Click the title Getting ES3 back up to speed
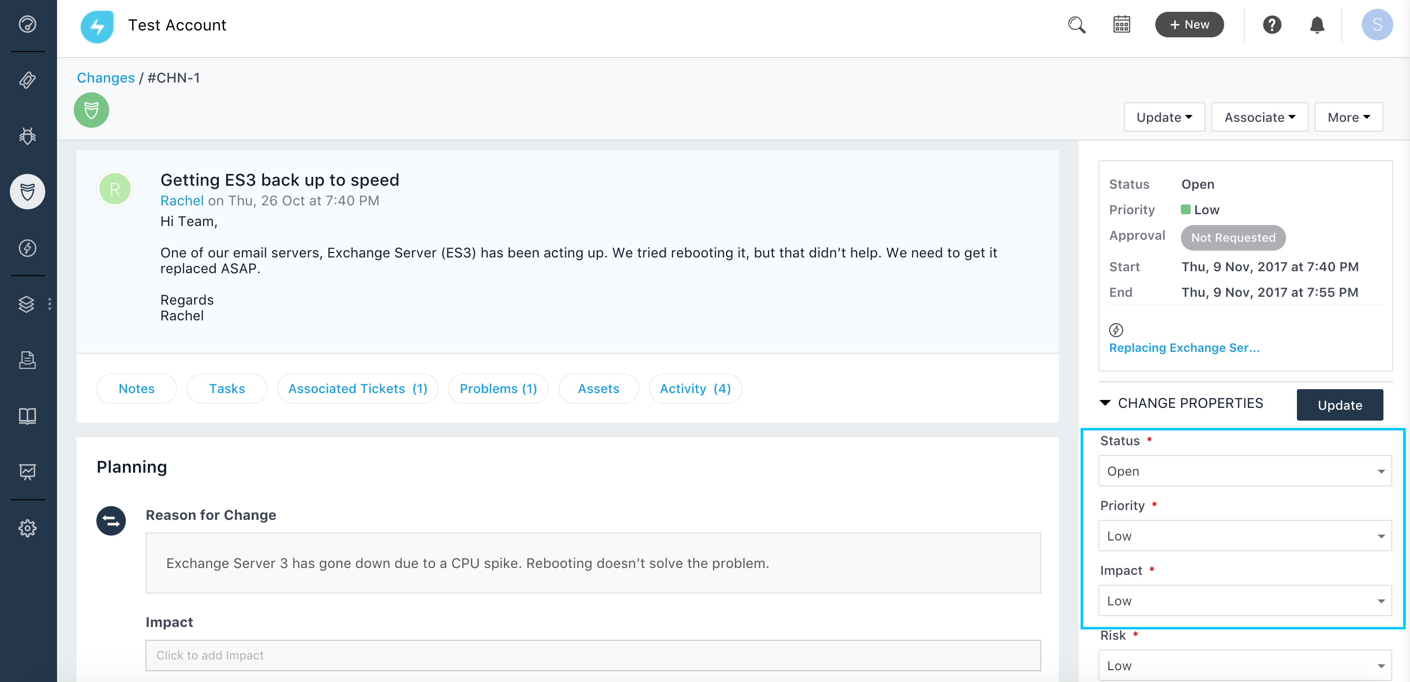 280,180
